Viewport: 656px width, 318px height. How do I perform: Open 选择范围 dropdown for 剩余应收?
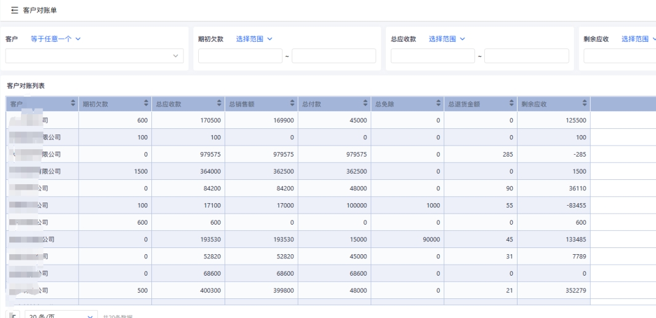(638, 39)
